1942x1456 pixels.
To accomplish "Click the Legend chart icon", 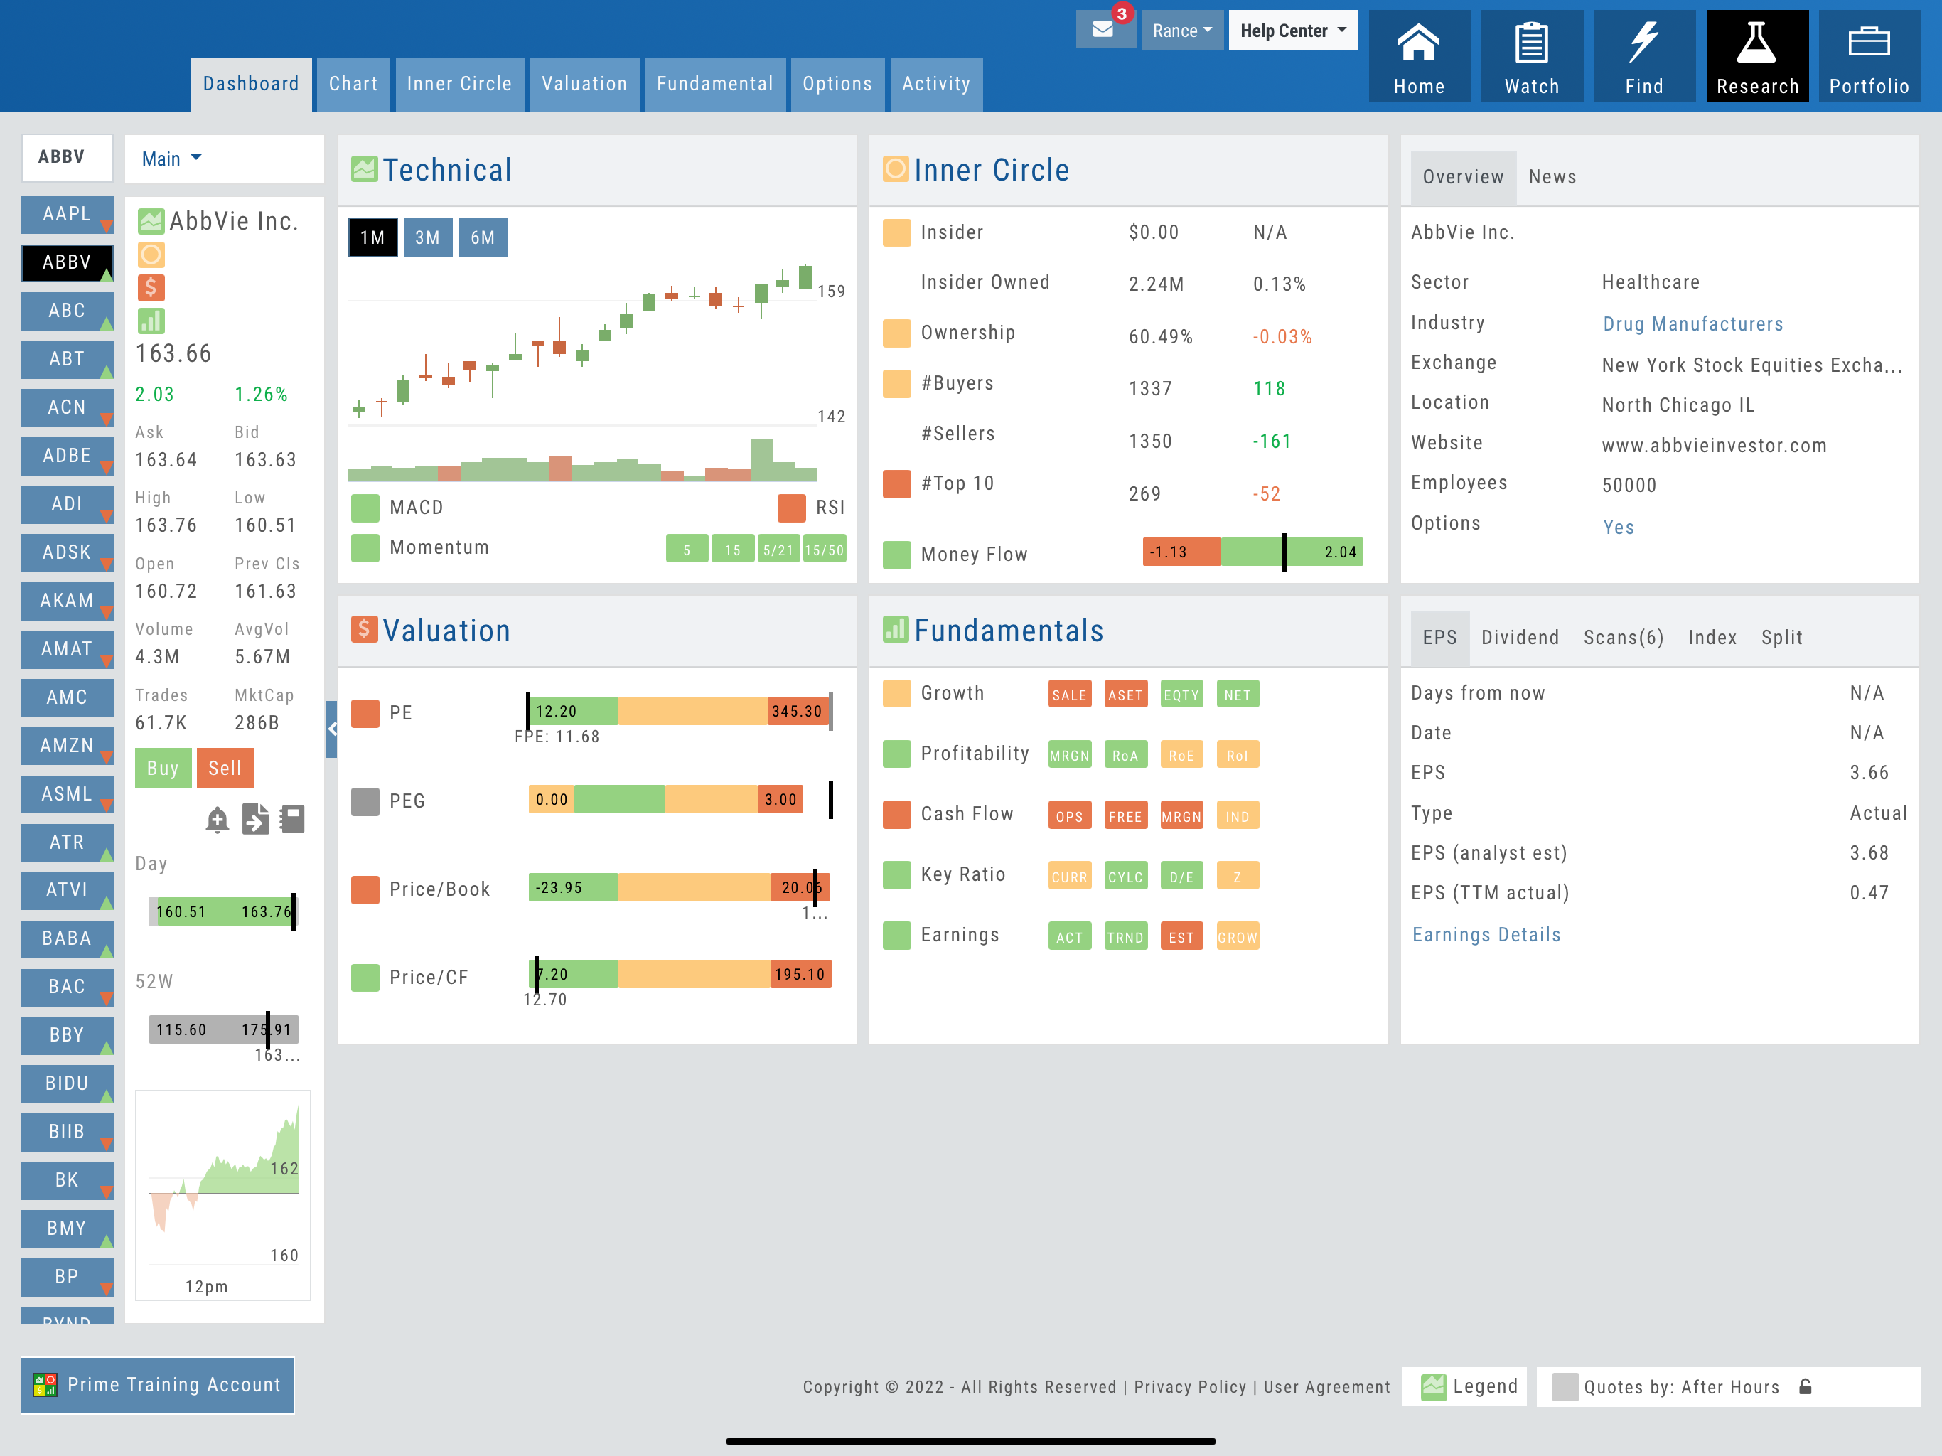I will coord(1434,1386).
